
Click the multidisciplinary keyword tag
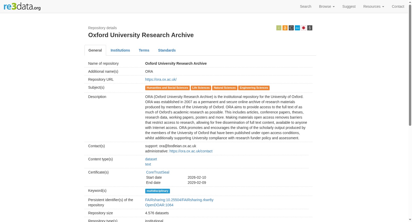click(158, 191)
